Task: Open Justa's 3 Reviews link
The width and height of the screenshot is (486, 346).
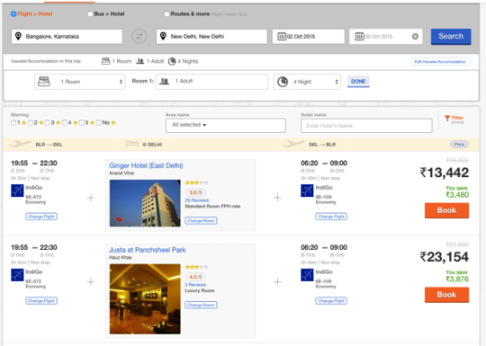Action: pyautogui.click(x=195, y=285)
